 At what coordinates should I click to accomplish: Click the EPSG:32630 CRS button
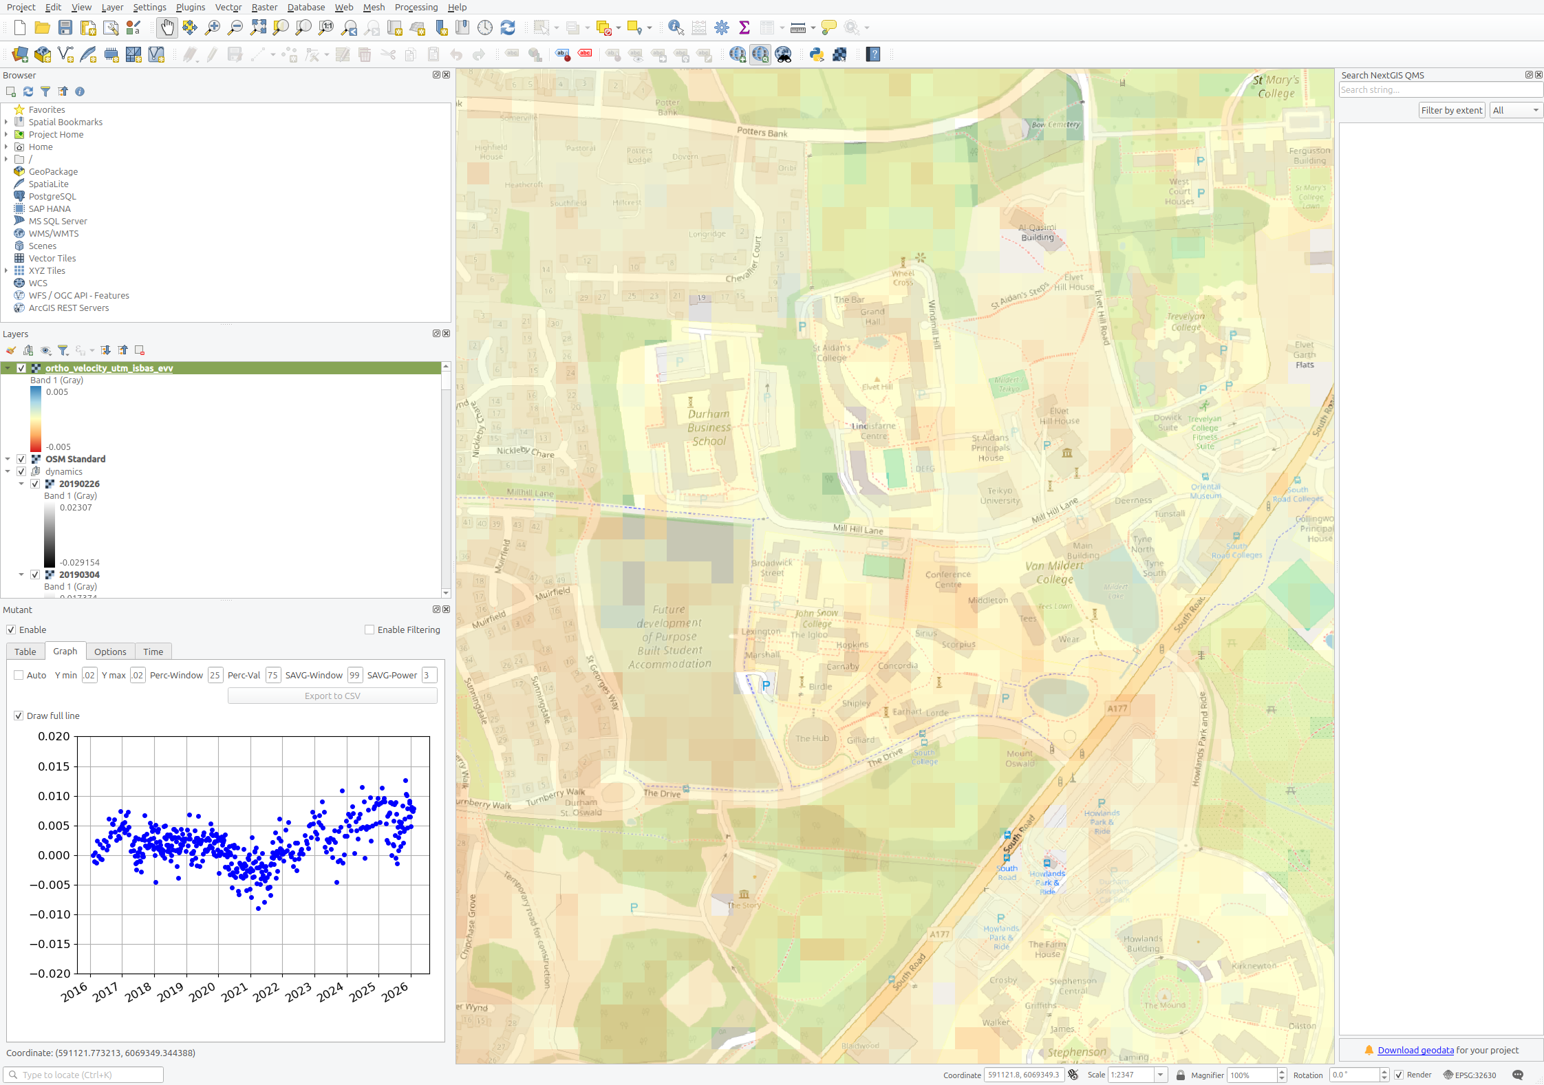tap(1469, 1075)
